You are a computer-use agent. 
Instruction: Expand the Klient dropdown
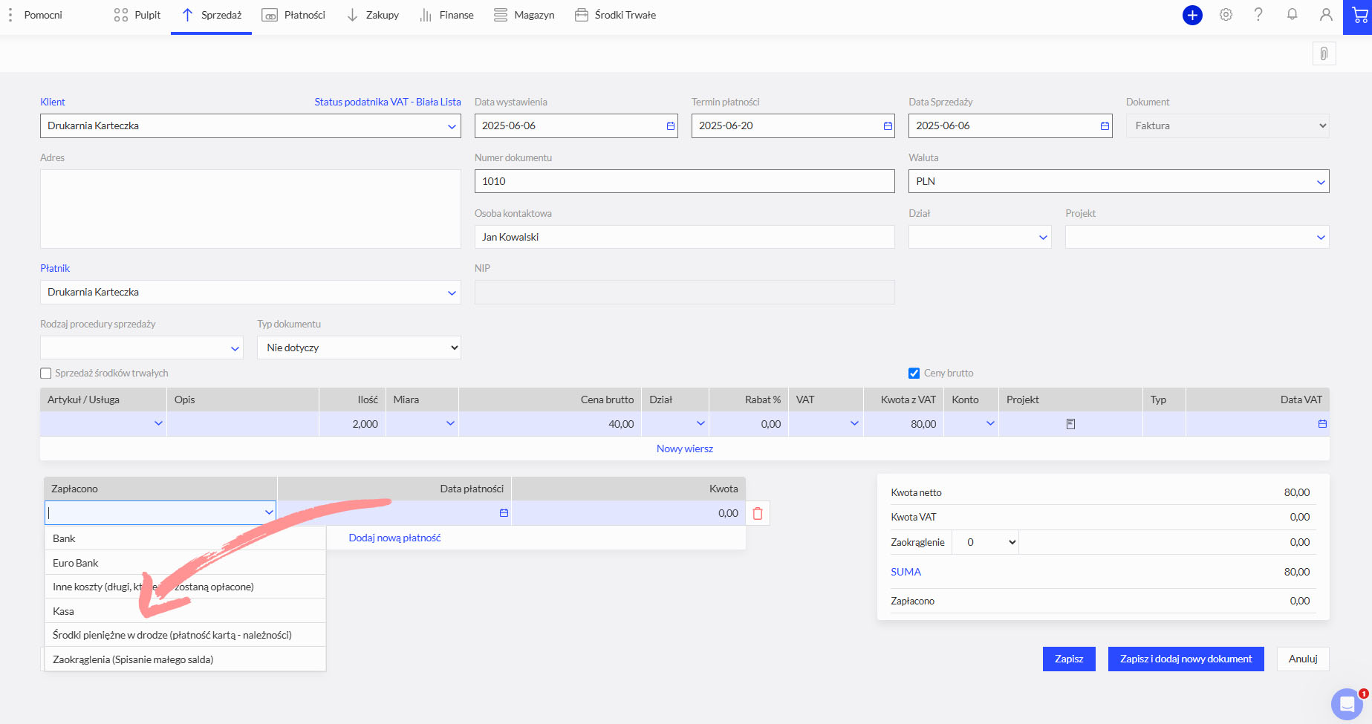pyautogui.click(x=452, y=126)
